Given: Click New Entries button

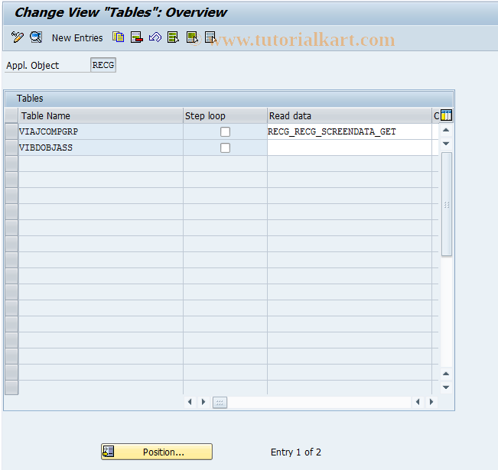Looking at the screenshot, I should [x=77, y=37].
